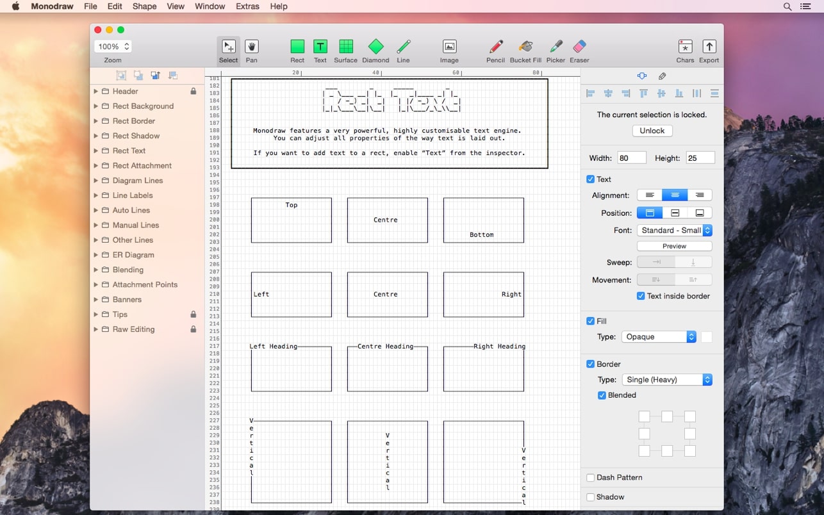Choose the Diamond shape tool

point(376,47)
